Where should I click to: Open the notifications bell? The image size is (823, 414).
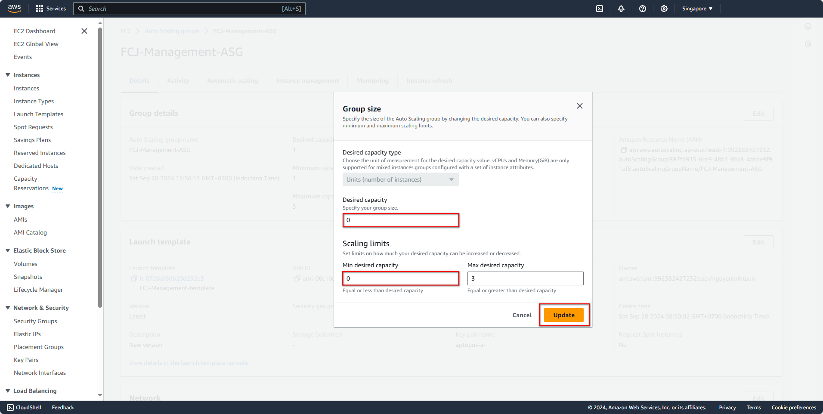tap(621, 8)
